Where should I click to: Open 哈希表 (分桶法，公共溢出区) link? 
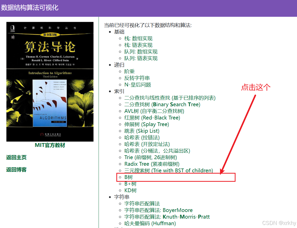[x=157, y=151]
